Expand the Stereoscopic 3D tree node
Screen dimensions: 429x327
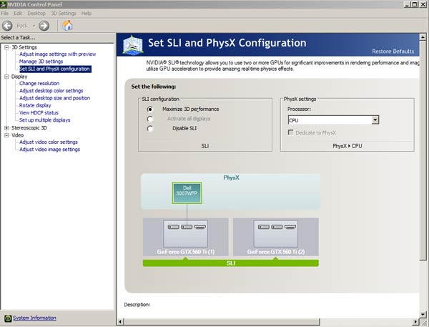[x=6, y=127]
